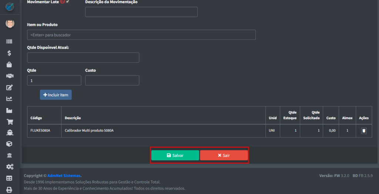379x194 pixels.
Task: Open the user avatar profile menu
Action: click(x=10, y=24)
